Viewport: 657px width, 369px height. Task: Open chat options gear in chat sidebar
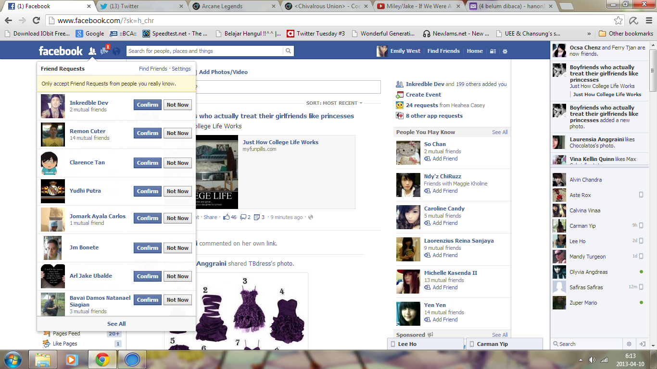(x=629, y=344)
